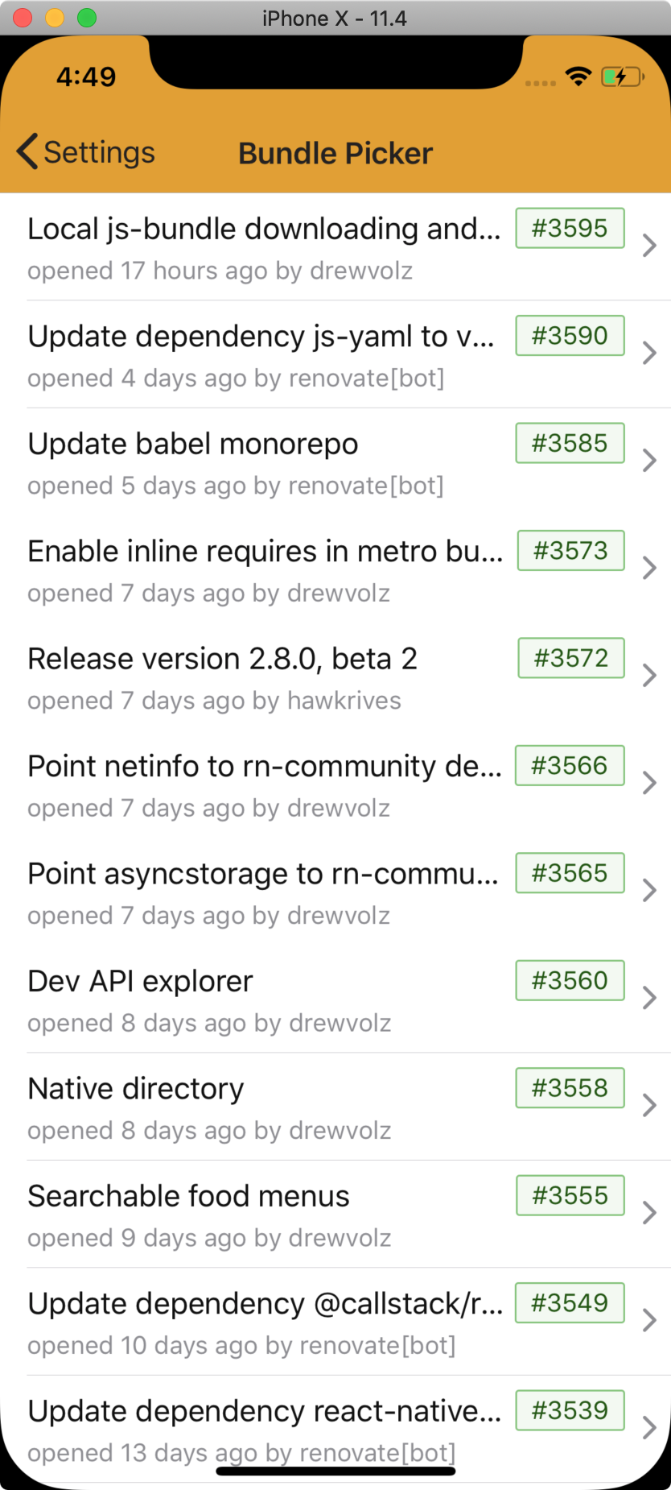The height and width of the screenshot is (1490, 671).
Task: Select the #3585 number badge
Action: click(570, 443)
